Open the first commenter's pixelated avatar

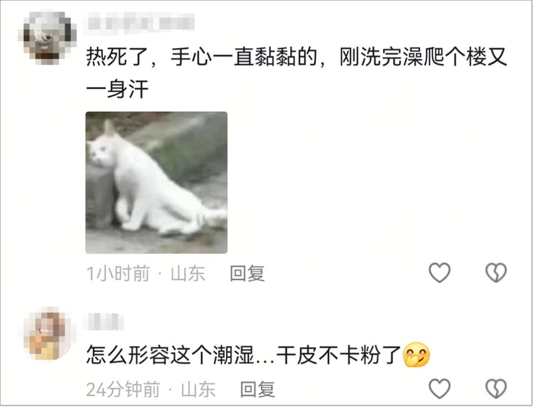pyautogui.click(x=47, y=38)
